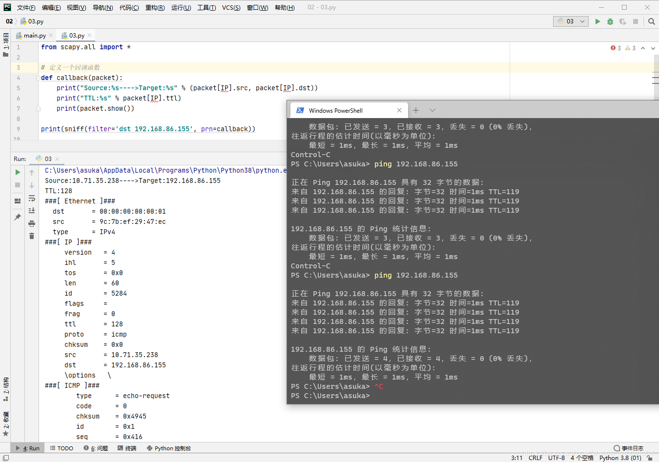Toggle scroll to end in the console
This screenshot has width=659, height=462.
click(31, 210)
